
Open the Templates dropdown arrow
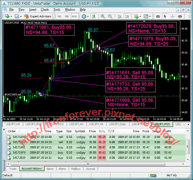tap(150, 16)
